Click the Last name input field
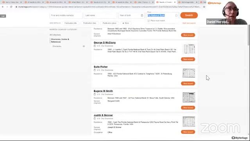Screen dimensions: 250x141 point(100,16)
